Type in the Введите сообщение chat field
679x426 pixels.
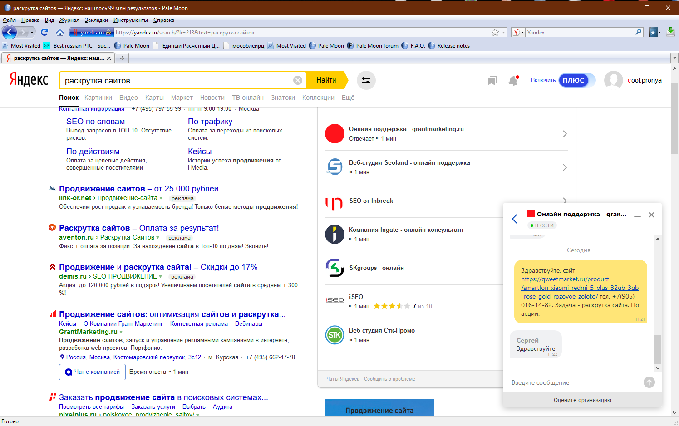point(574,382)
